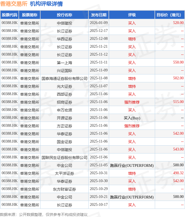Click the 2025-11-21 date cell
Screen dimensions: 185x217
[x=99, y=47]
